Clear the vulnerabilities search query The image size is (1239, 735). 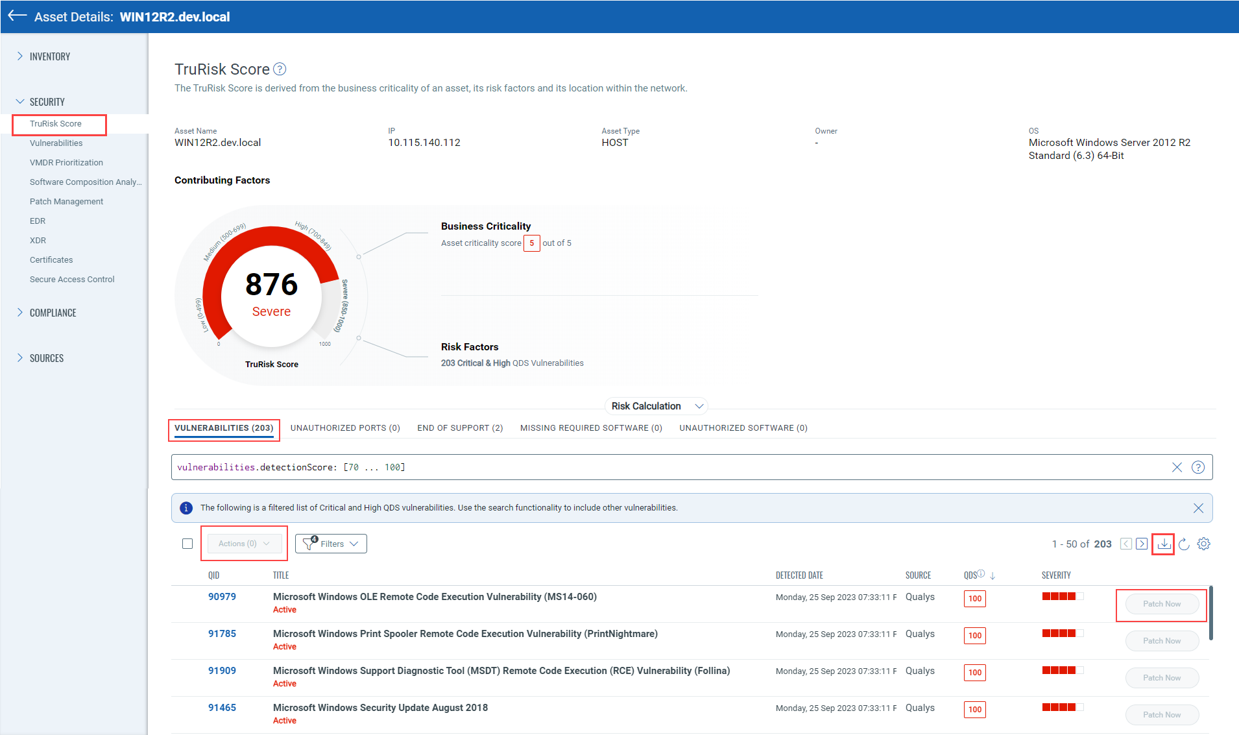click(x=1177, y=467)
